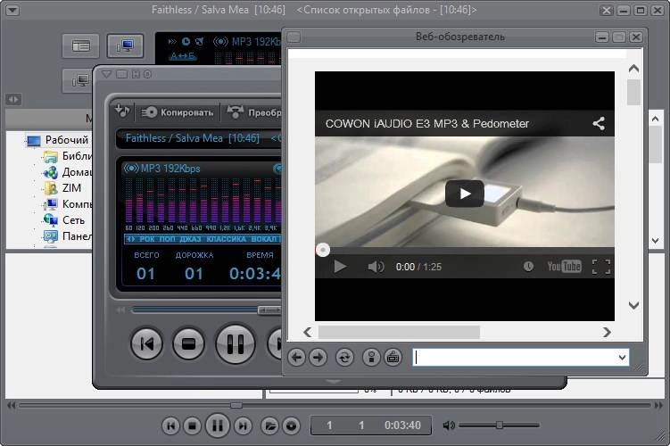Click the panel layout view button
The width and height of the screenshot is (670, 446).
click(x=81, y=45)
